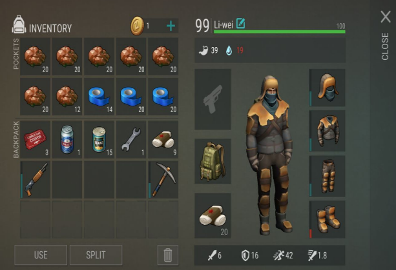Select the copper ore stack of 12
The image size is (396, 270).
point(67,97)
